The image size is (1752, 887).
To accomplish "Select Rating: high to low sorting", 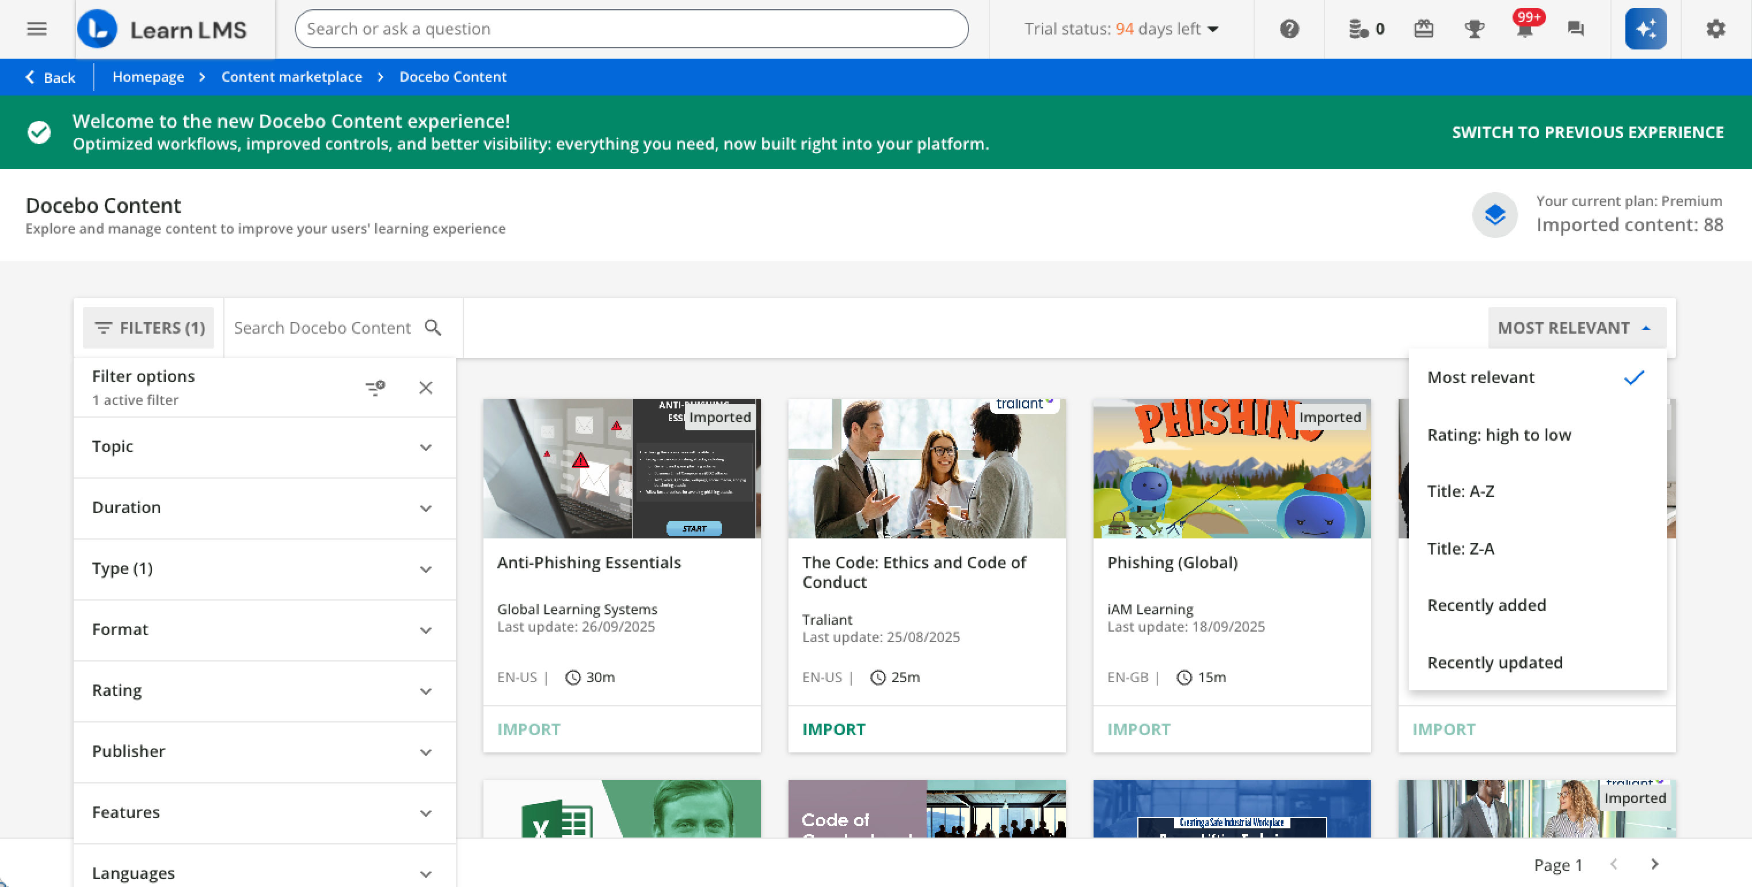I will click(x=1499, y=434).
